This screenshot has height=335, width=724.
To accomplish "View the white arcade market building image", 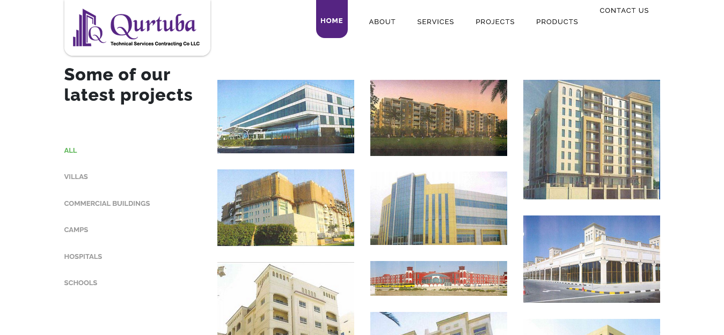I will tap(591, 259).
